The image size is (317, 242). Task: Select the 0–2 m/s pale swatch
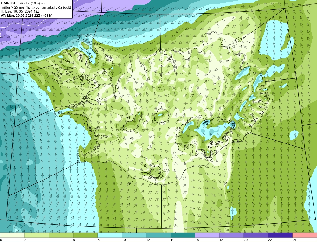point(12,235)
